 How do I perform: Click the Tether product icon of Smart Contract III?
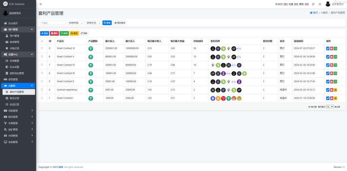click(91, 73)
